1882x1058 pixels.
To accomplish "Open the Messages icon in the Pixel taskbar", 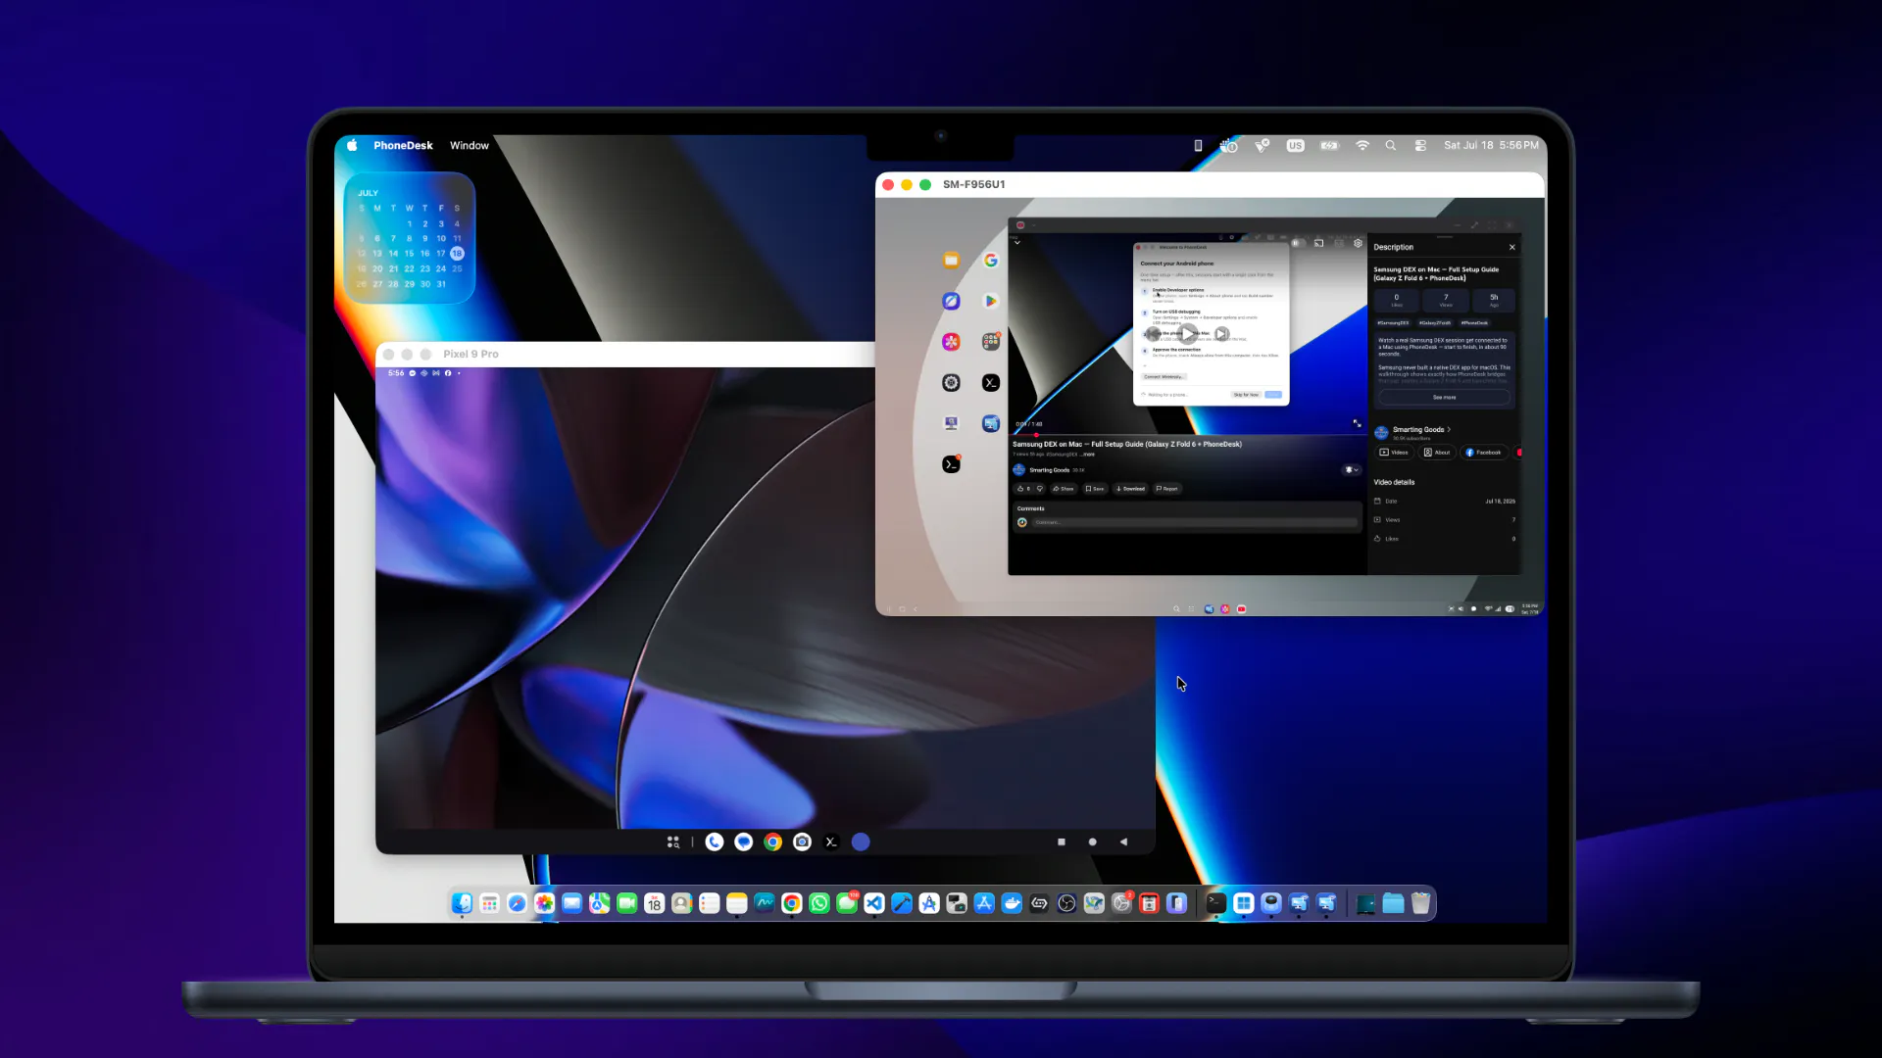I will pyautogui.click(x=744, y=842).
